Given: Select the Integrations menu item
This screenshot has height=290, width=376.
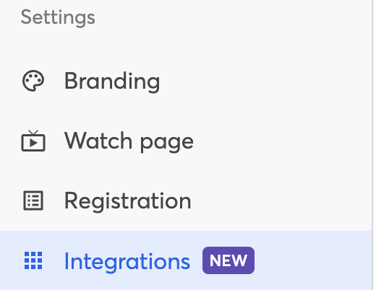Looking at the screenshot, I should pyautogui.click(x=186, y=260).
